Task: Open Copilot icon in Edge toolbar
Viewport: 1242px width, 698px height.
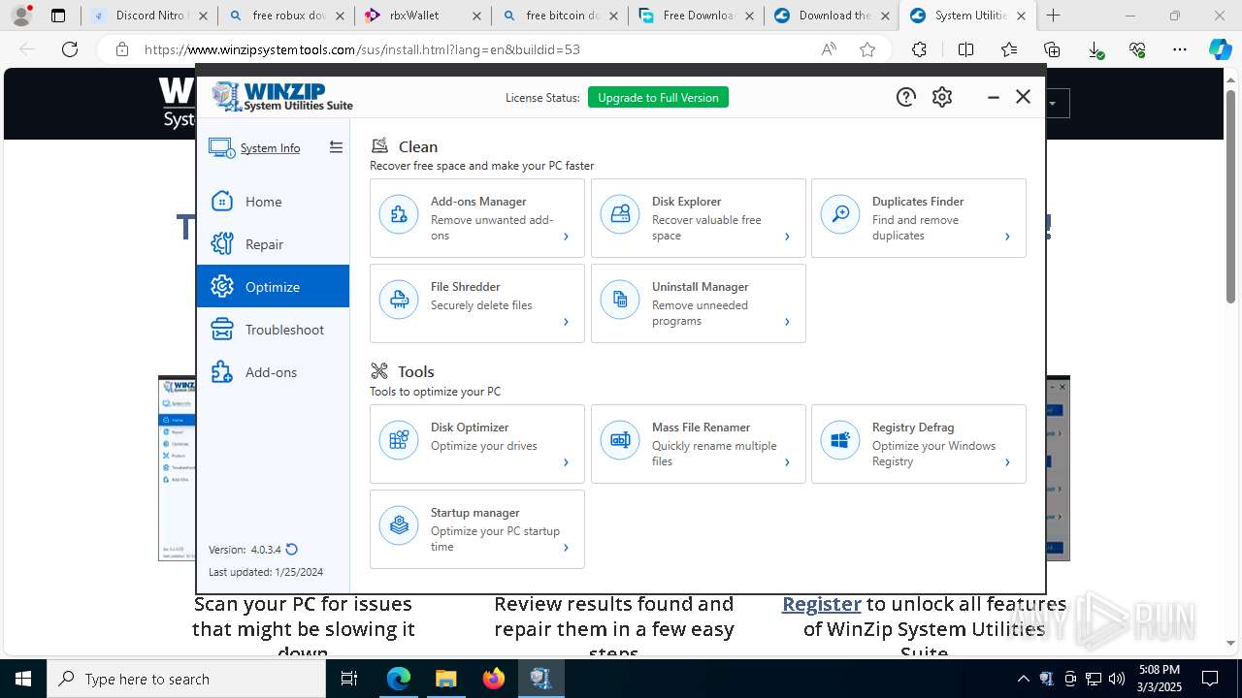Action: click(1220, 49)
